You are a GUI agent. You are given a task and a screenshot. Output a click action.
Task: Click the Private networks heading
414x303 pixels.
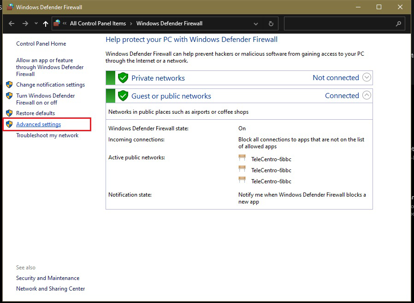[158, 78]
